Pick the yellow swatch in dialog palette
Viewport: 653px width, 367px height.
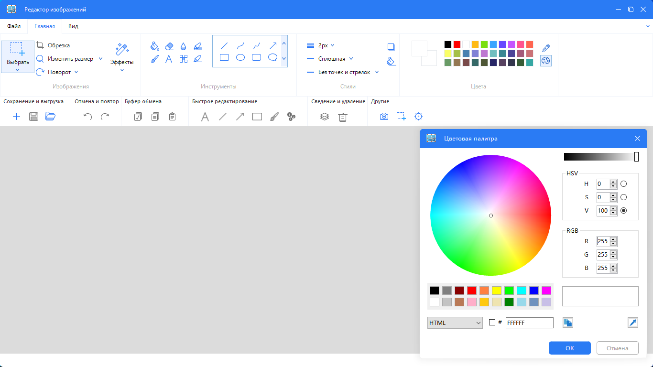tap(496, 290)
